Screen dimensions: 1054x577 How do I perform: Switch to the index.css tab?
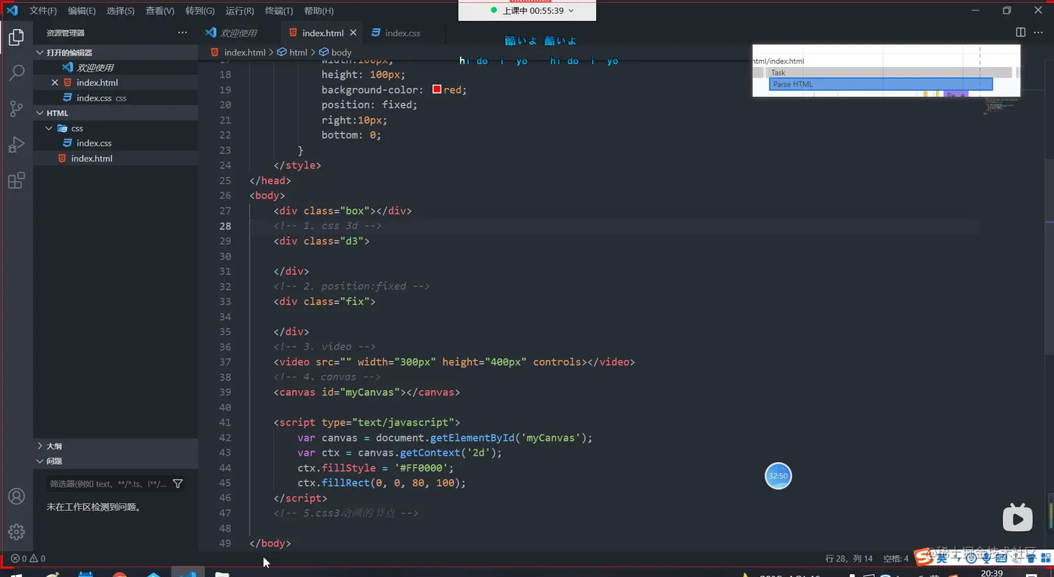[403, 33]
